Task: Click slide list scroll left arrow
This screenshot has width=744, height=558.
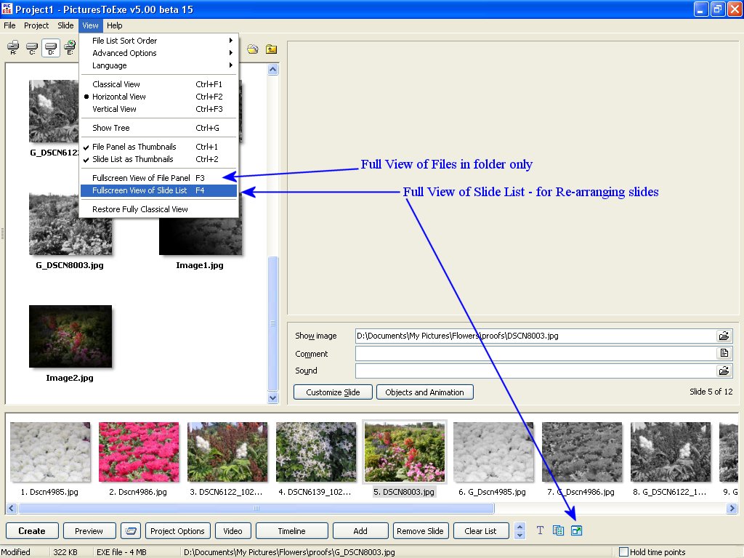Action: pos(12,508)
